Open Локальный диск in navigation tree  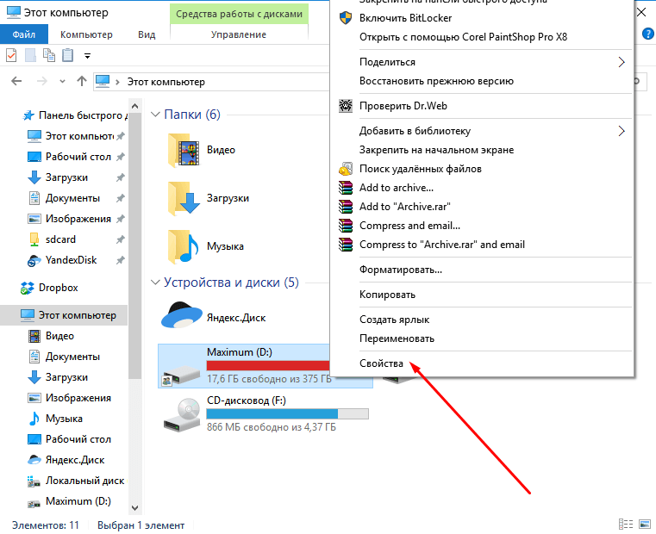pyautogui.click(x=76, y=481)
